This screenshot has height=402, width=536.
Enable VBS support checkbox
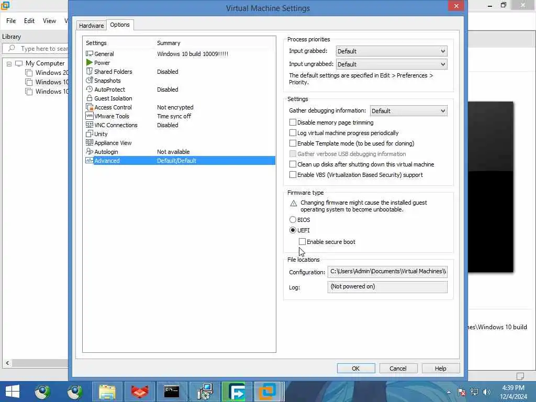(293, 175)
